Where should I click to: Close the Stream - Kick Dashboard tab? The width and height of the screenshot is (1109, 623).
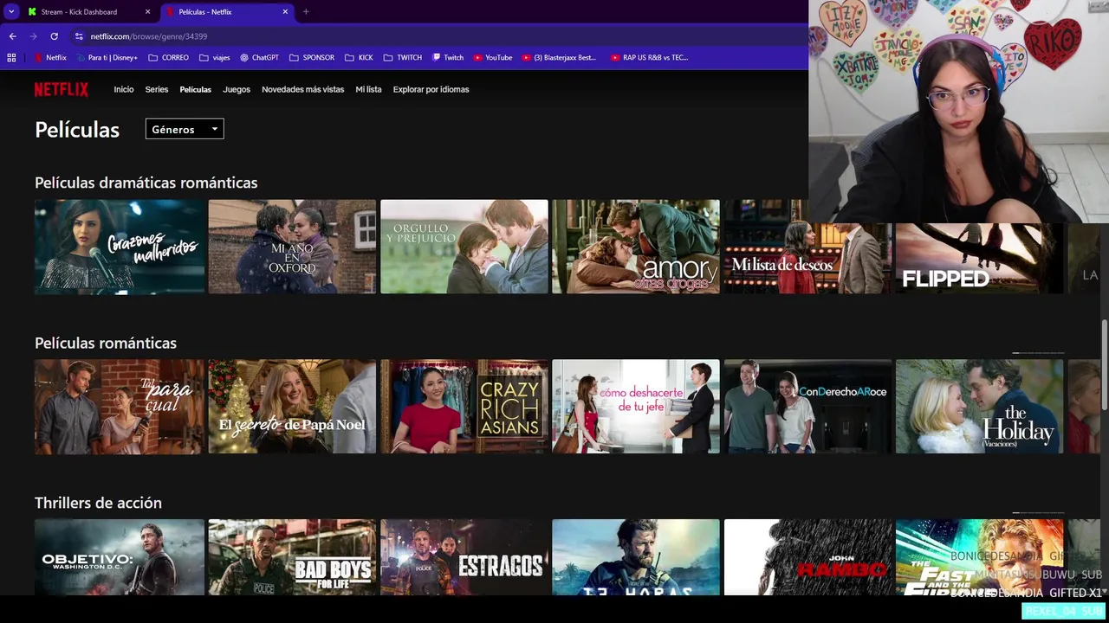pos(148,12)
